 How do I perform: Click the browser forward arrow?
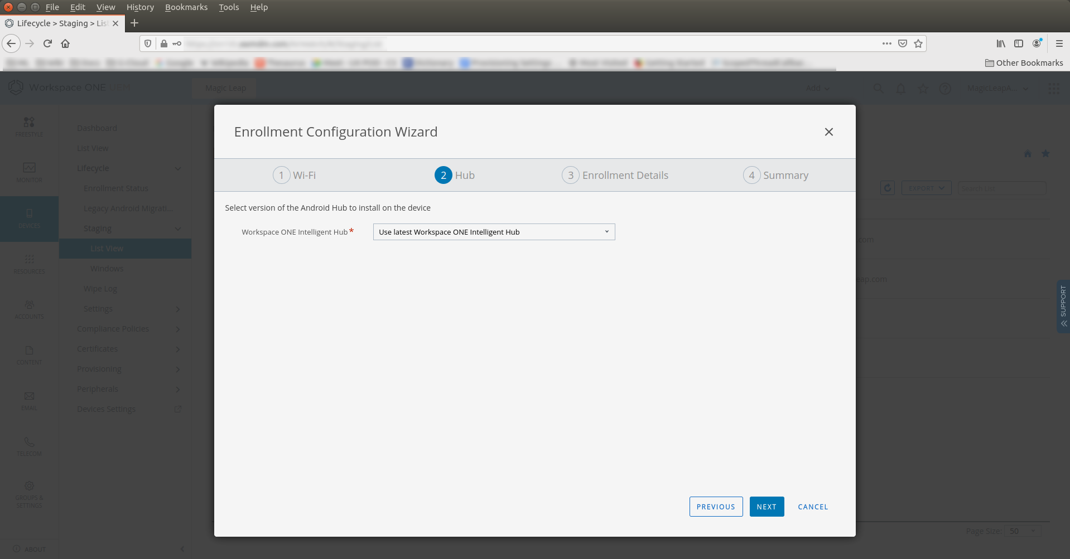(x=30, y=43)
